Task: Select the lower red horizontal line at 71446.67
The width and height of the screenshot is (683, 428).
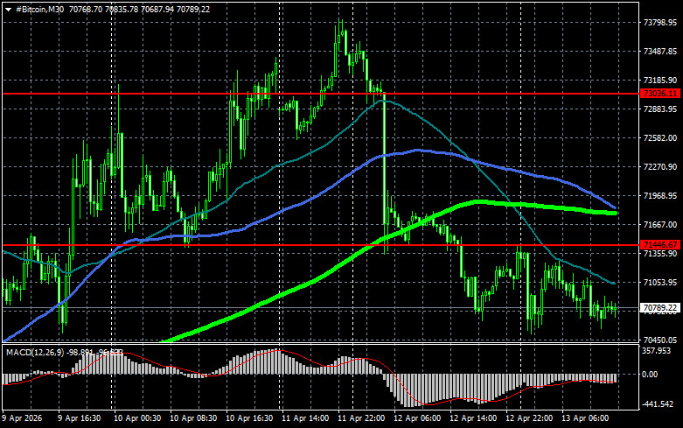Action: (320, 245)
